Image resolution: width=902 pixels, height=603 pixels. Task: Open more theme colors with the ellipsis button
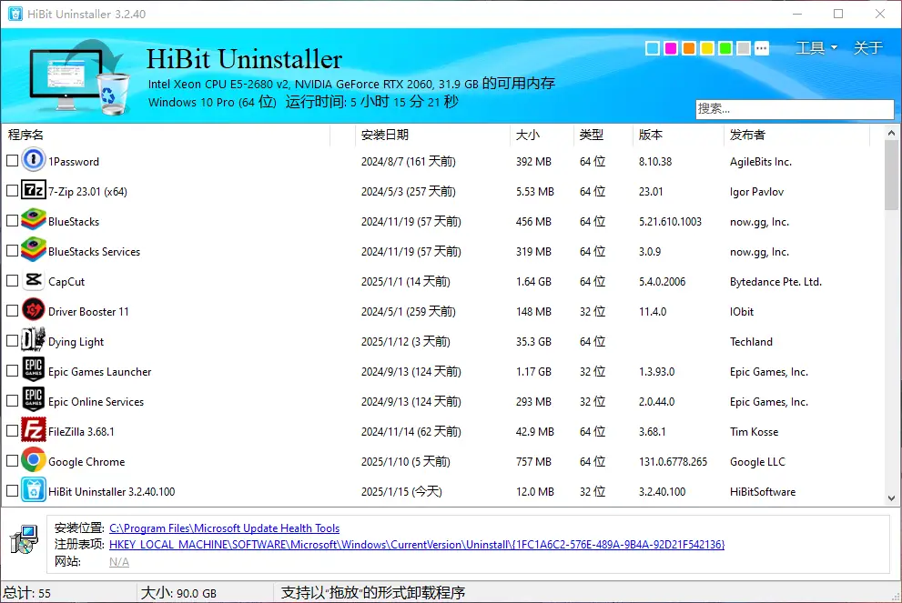762,48
